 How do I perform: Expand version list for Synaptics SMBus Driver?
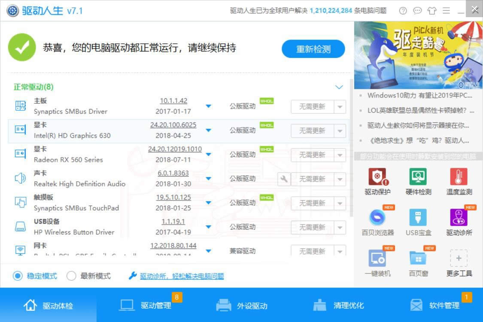pos(209,106)
